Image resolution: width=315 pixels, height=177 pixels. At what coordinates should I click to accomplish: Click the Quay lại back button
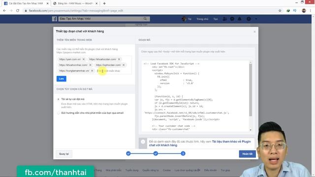pyautogui.click(x=64, y=154)
